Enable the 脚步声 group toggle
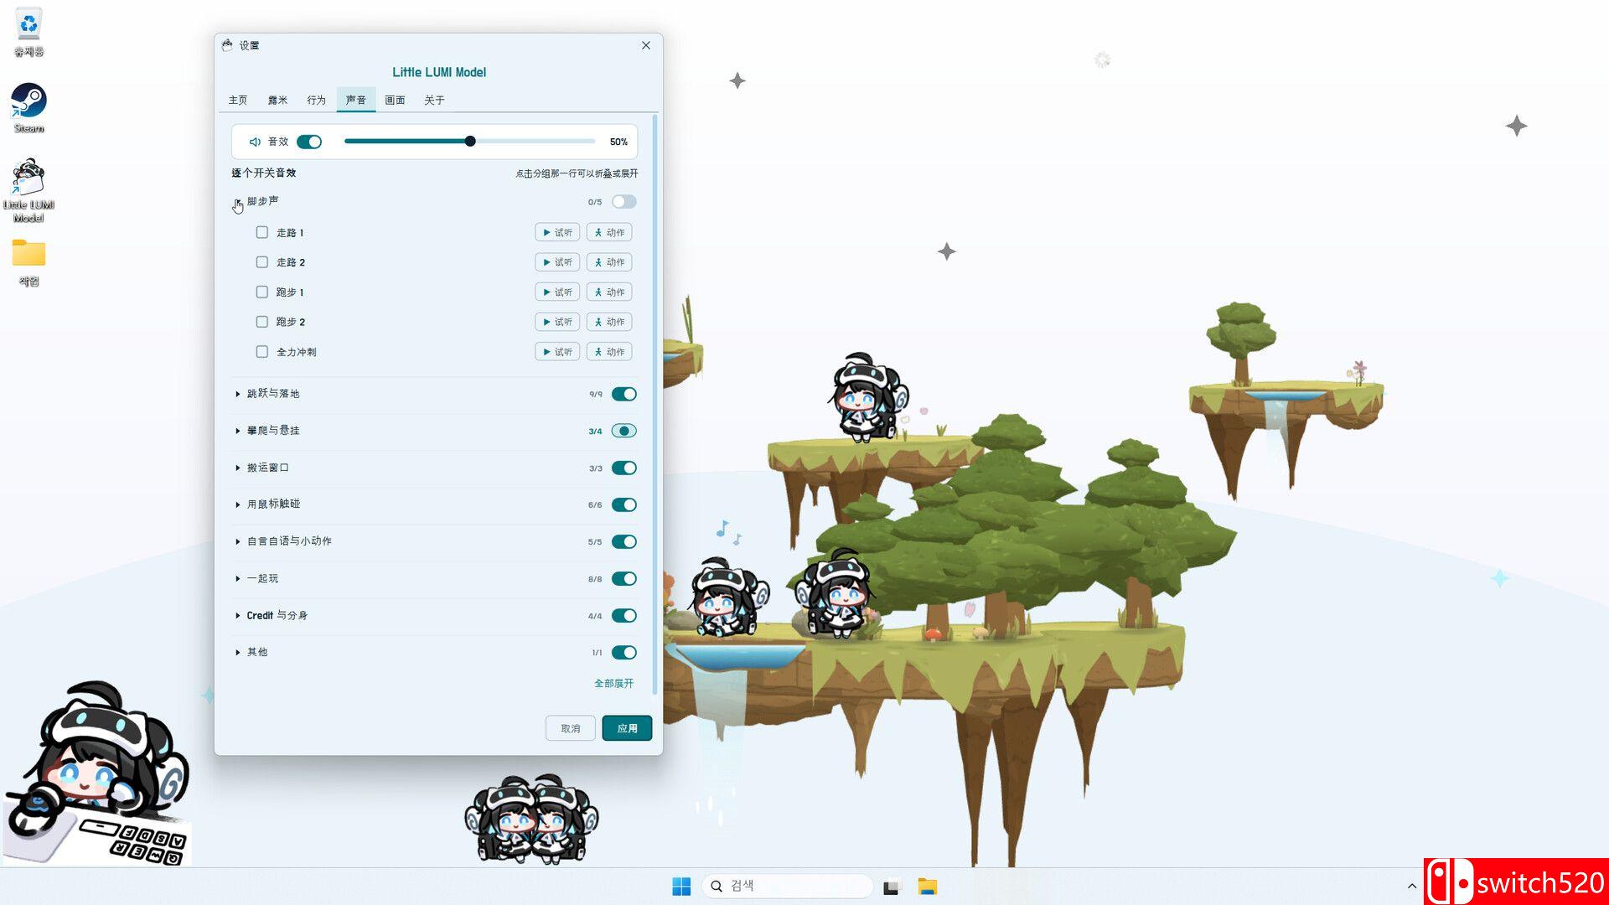Viewport: 1609px width, 905px height. point(624,202)
